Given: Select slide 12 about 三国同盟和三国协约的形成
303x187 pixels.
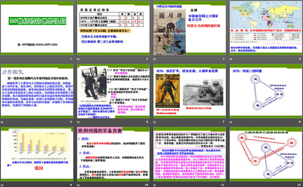Looking at the screenshot, I should point(266,154).
